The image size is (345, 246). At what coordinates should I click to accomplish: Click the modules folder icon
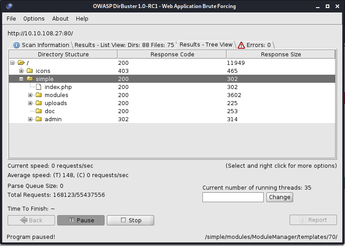[38, 95]
